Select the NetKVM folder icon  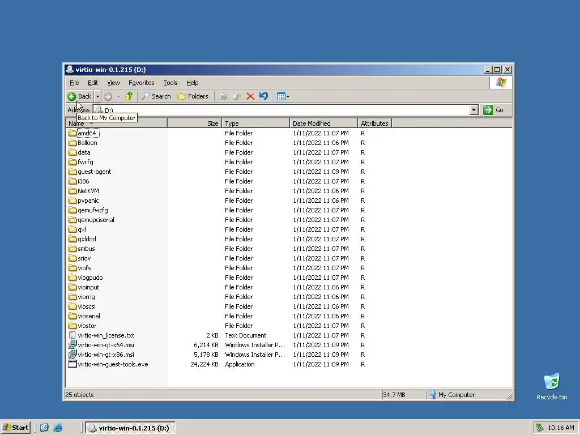point(72,191)
